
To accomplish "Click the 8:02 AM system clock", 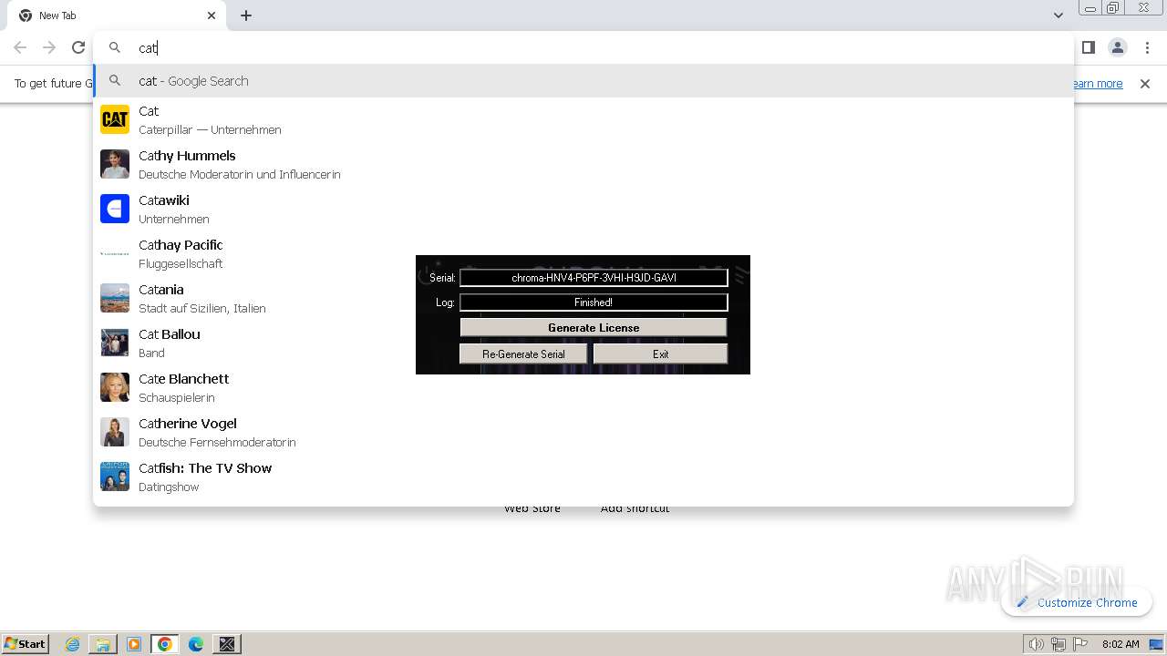I will pyautogui.click(x=1121, y=644).
